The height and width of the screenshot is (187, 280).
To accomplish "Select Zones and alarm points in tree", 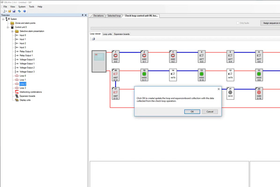I will [x=25, y=23].
